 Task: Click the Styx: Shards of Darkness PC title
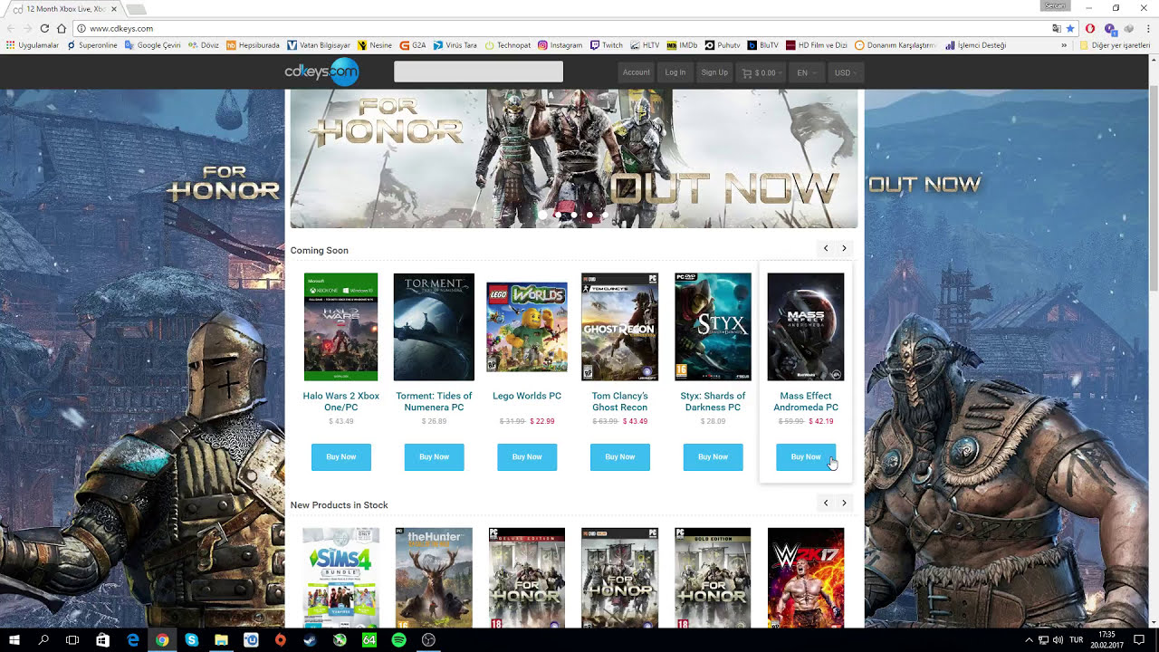tap(713, 401)
